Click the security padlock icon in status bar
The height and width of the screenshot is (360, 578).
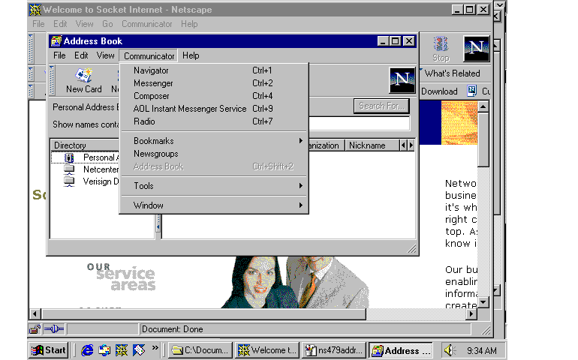(35, 329)
